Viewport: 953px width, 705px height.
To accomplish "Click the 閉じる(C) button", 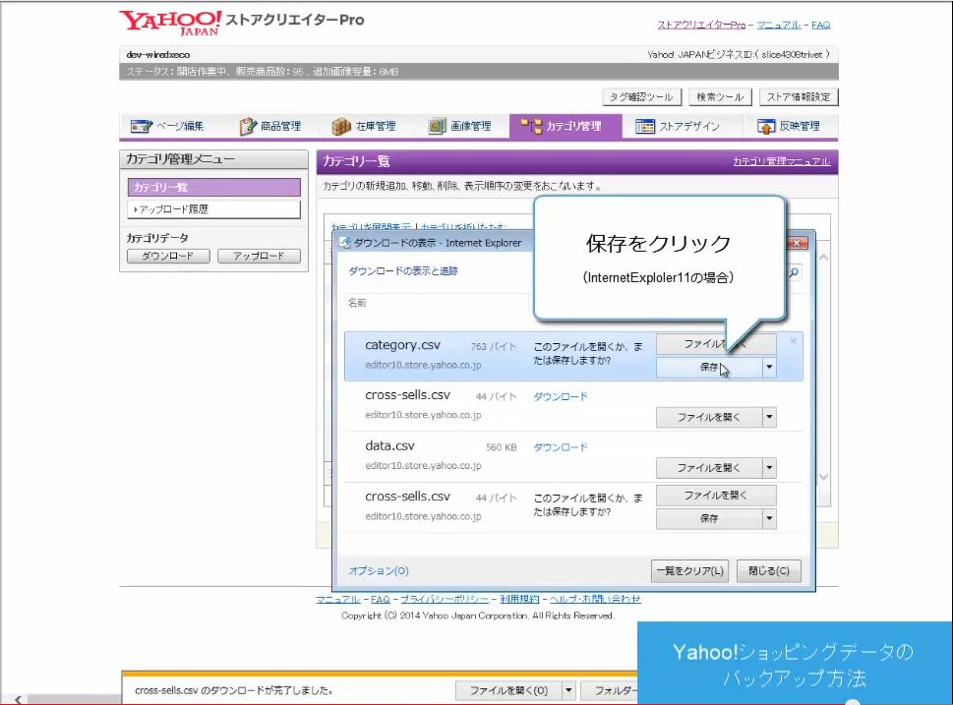I will pyautogui.click(x=769, y=570).
